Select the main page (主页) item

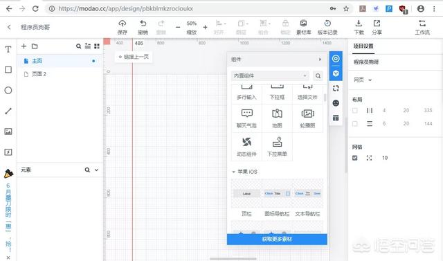(x=60, y=61)
